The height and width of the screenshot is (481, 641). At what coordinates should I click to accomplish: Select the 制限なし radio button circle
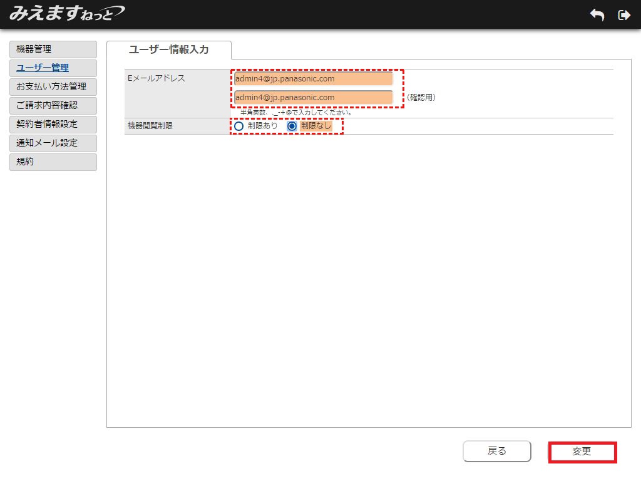tap(292, 126)
